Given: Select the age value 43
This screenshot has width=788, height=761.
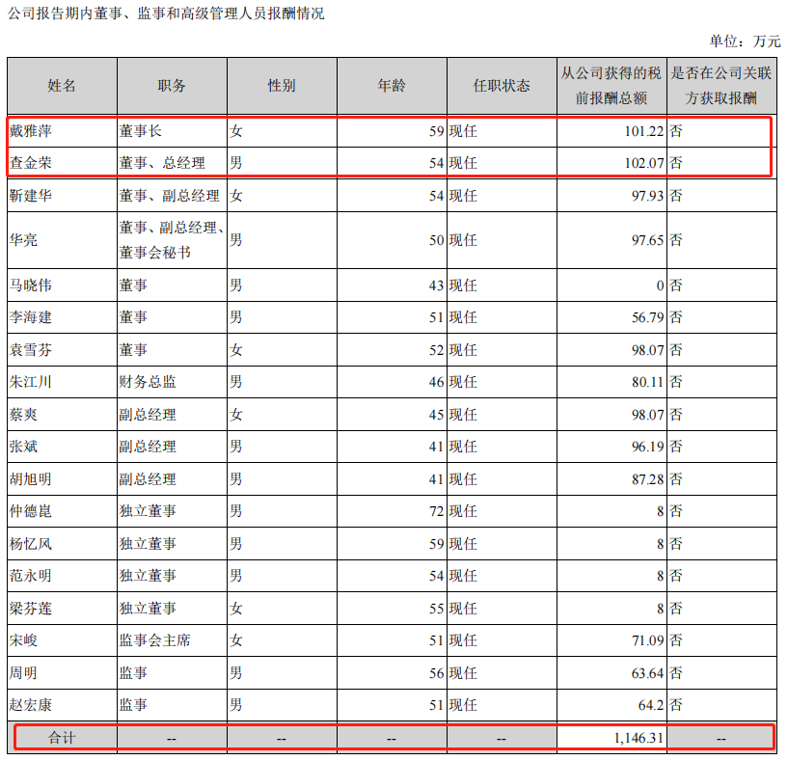Looking at the screenshot, I should point(436,285).
